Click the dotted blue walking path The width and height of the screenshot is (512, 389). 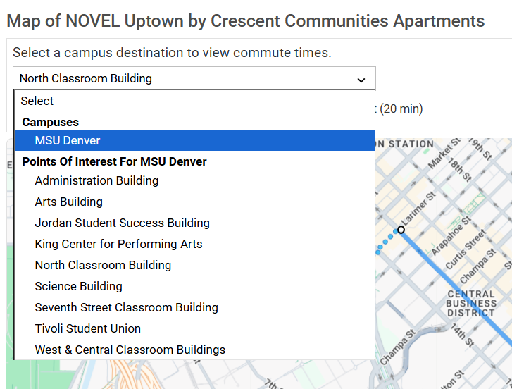tap(386, 242)
